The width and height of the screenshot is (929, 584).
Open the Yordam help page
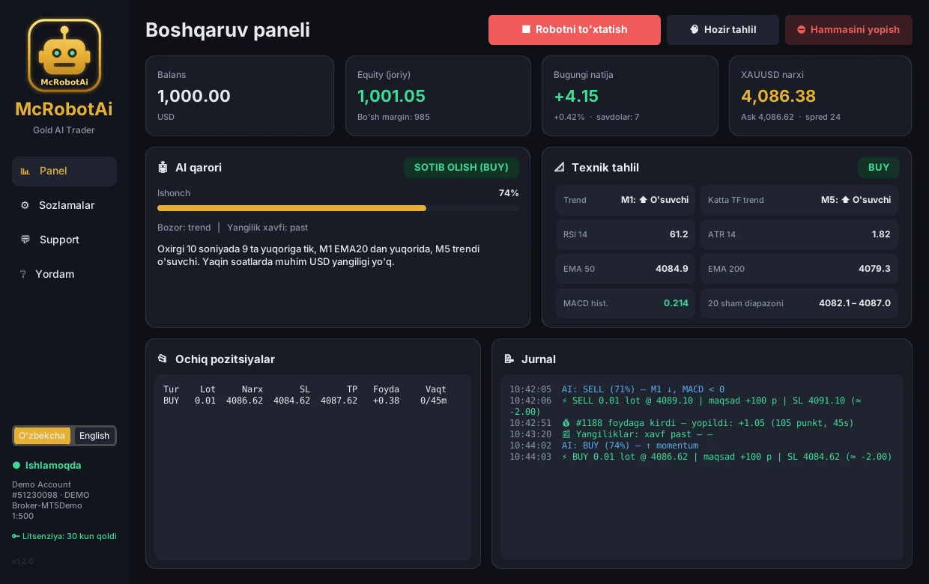64,274
